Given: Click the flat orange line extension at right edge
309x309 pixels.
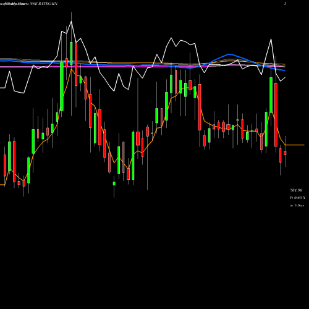Looking at the screenshot, I should (295, 145).
